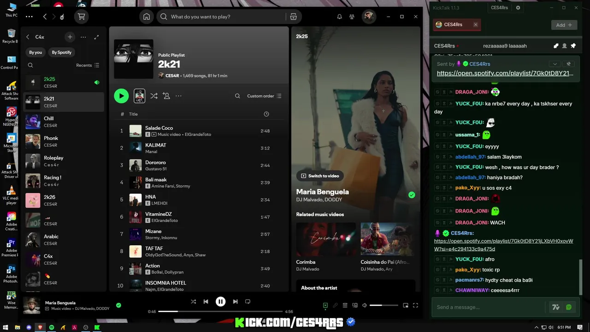Toggle repeat mode in player bar
The width and height of the screenshot is (590, 332).
pyautogui.click(x=248, y=302)
